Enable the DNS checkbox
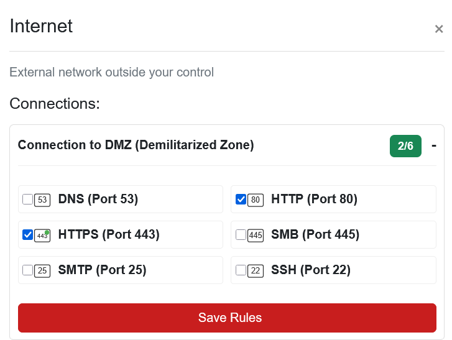Viewport: 452px width, 340px height. tap(27, 200)
